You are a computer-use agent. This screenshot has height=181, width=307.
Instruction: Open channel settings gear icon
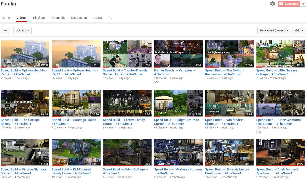point(272,4)
